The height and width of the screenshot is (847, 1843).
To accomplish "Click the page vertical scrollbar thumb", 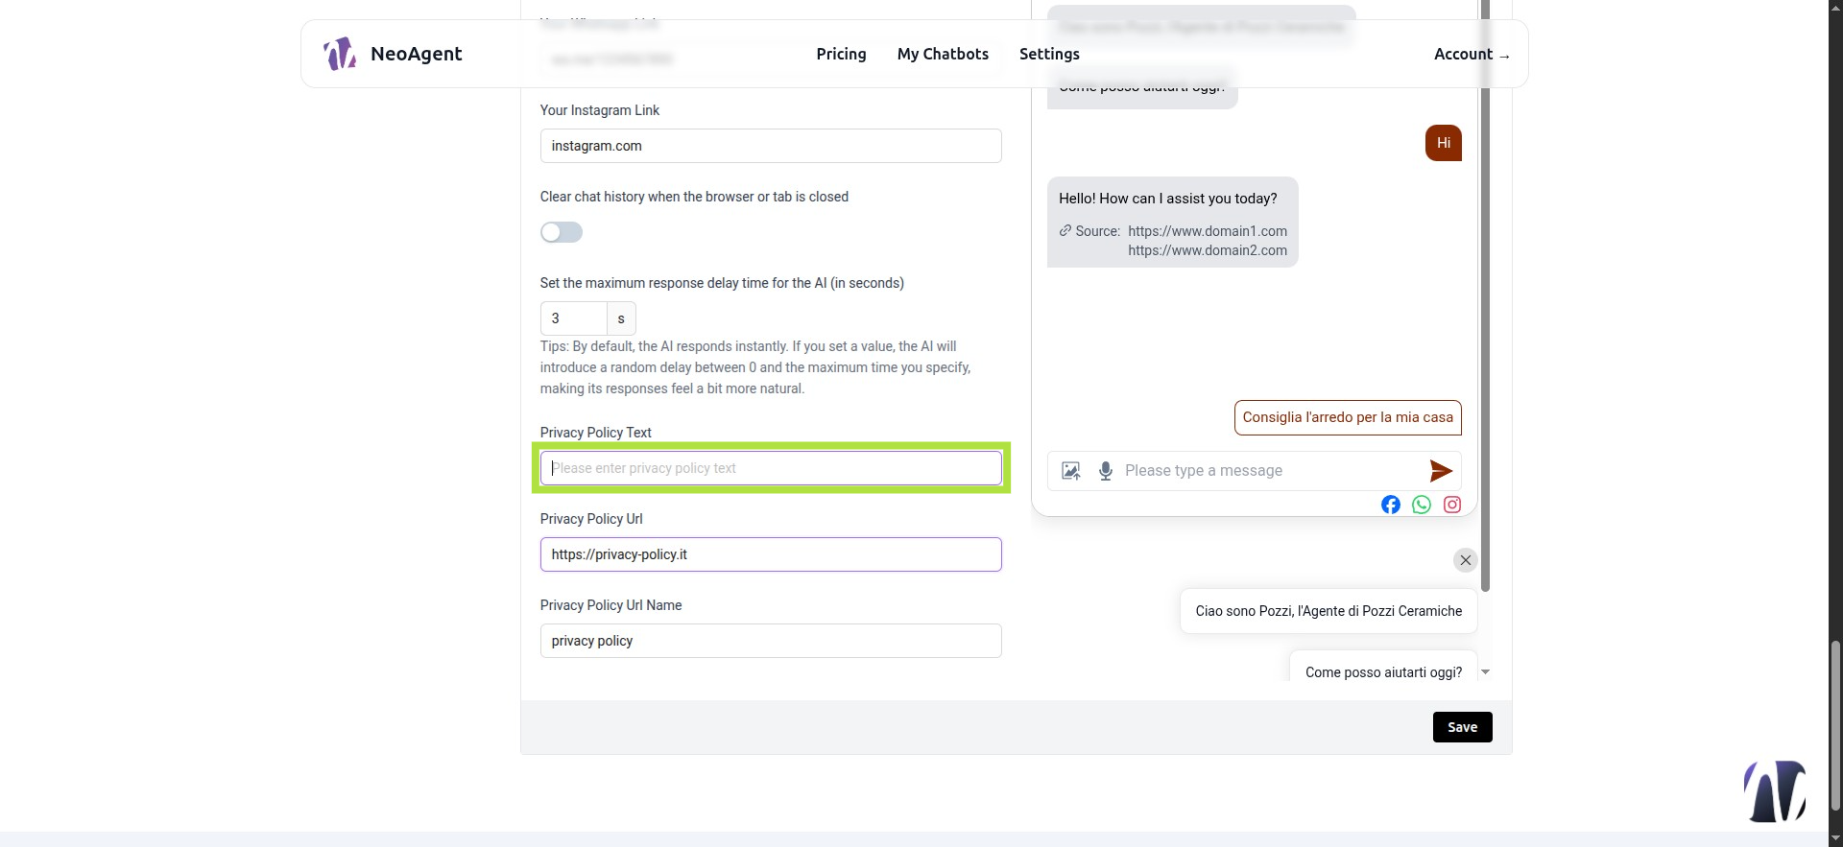I will pyautogui.click(x=1835, y=726).
